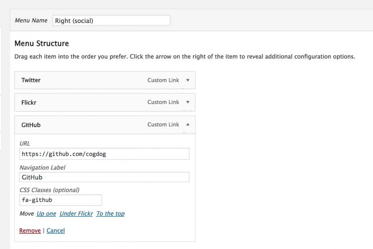
Task: Select the Twitter menu item header
Action: [x=31, y=80]
